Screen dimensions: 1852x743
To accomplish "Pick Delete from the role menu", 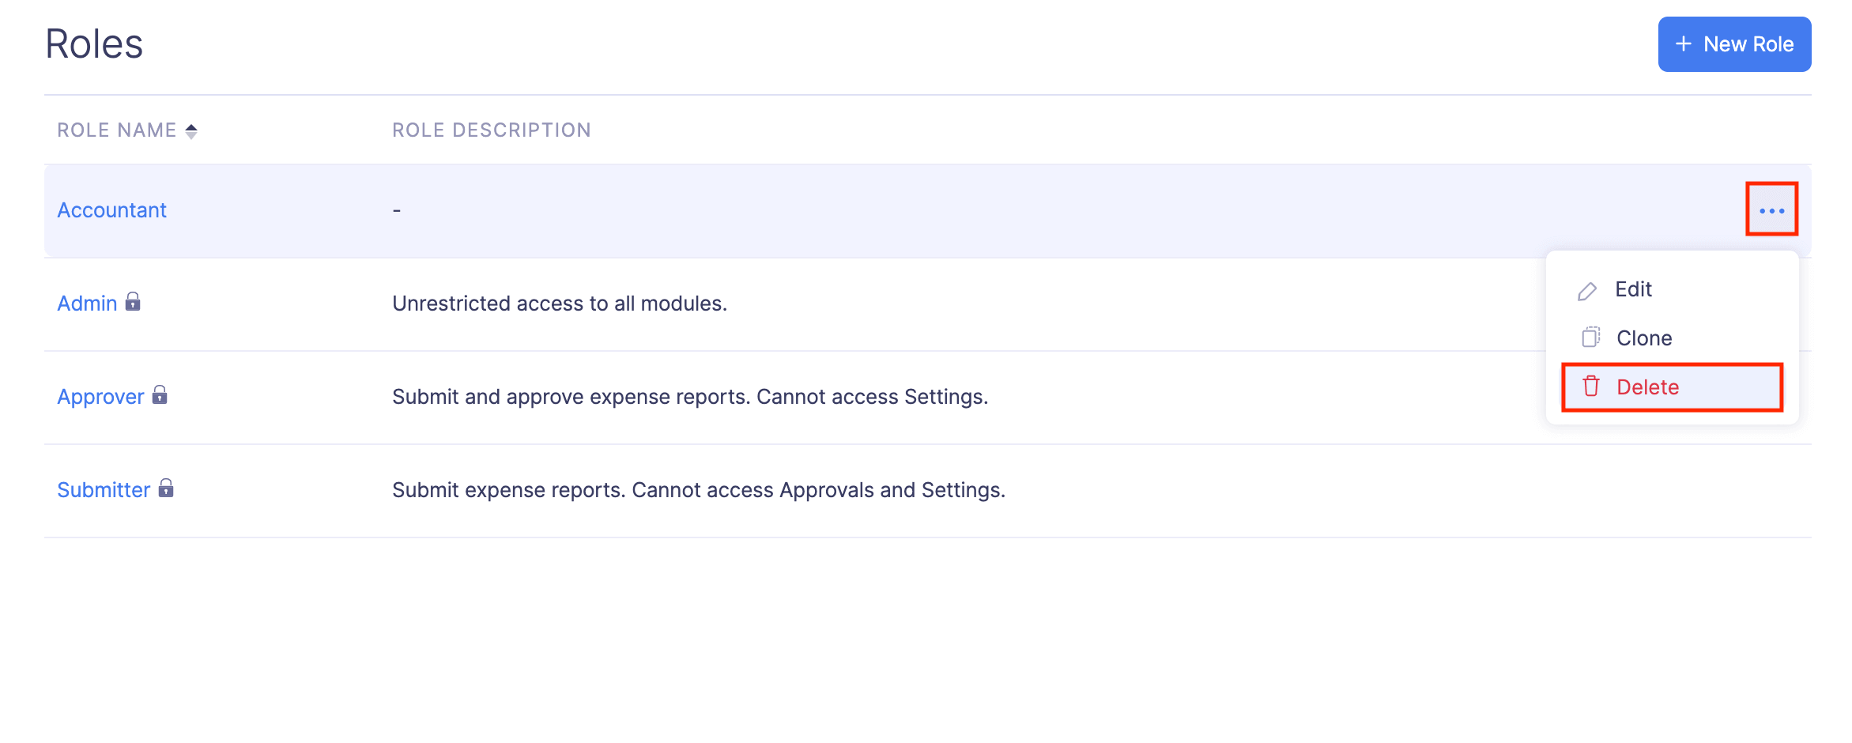I will point(1647,387).
